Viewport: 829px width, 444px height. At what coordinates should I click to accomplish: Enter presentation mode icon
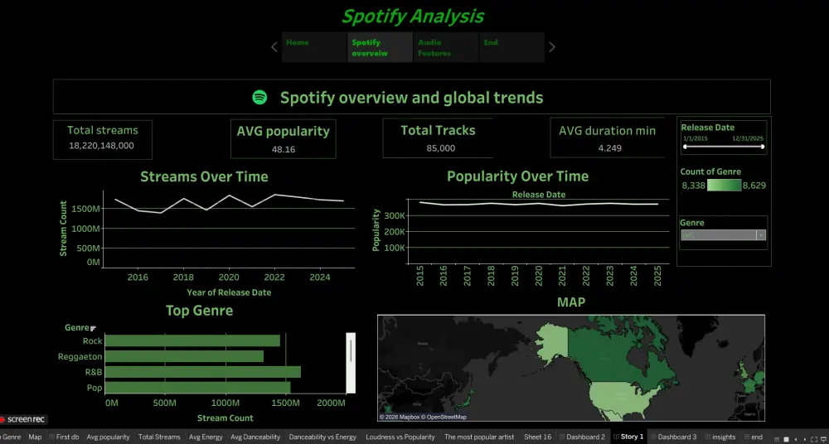824,439
